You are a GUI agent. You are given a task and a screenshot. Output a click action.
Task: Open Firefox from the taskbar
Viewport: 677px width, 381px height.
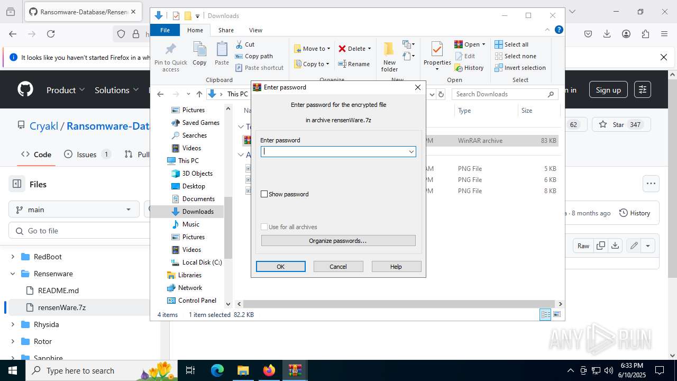coord(269,370)
